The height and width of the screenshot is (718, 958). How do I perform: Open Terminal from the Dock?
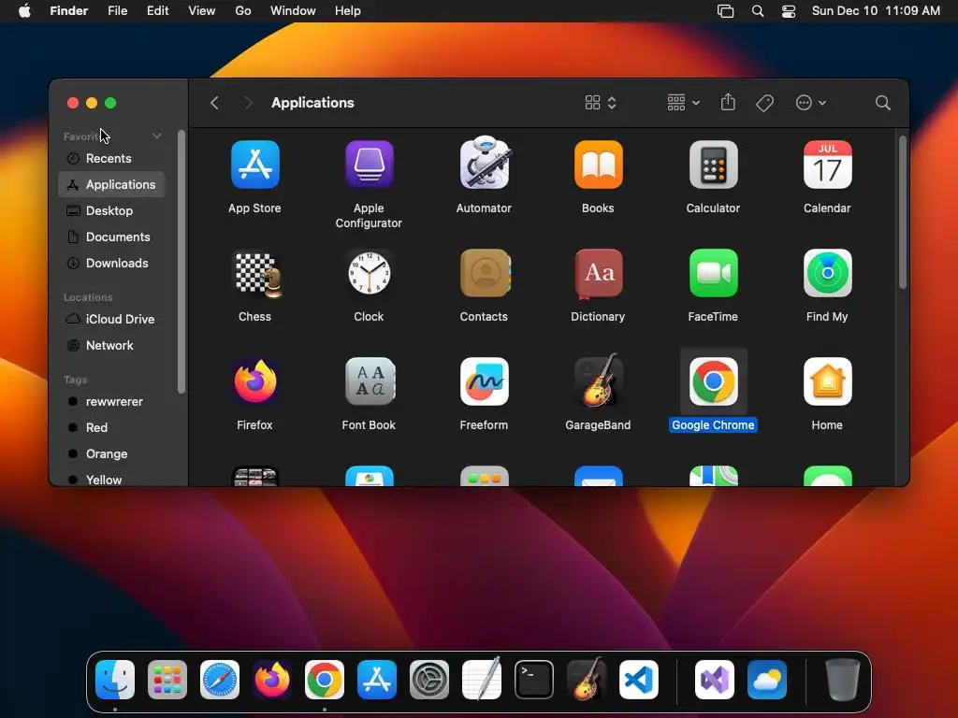534,680
